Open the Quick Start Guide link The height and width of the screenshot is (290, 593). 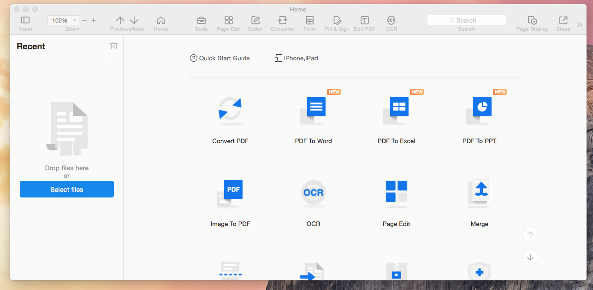(x=220, y=58)
